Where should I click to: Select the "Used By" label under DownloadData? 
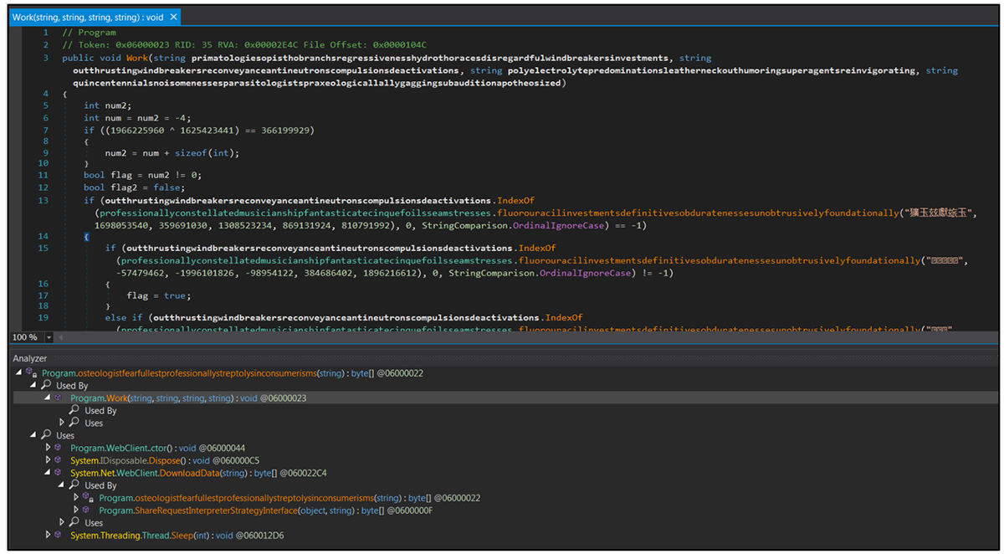100,485
